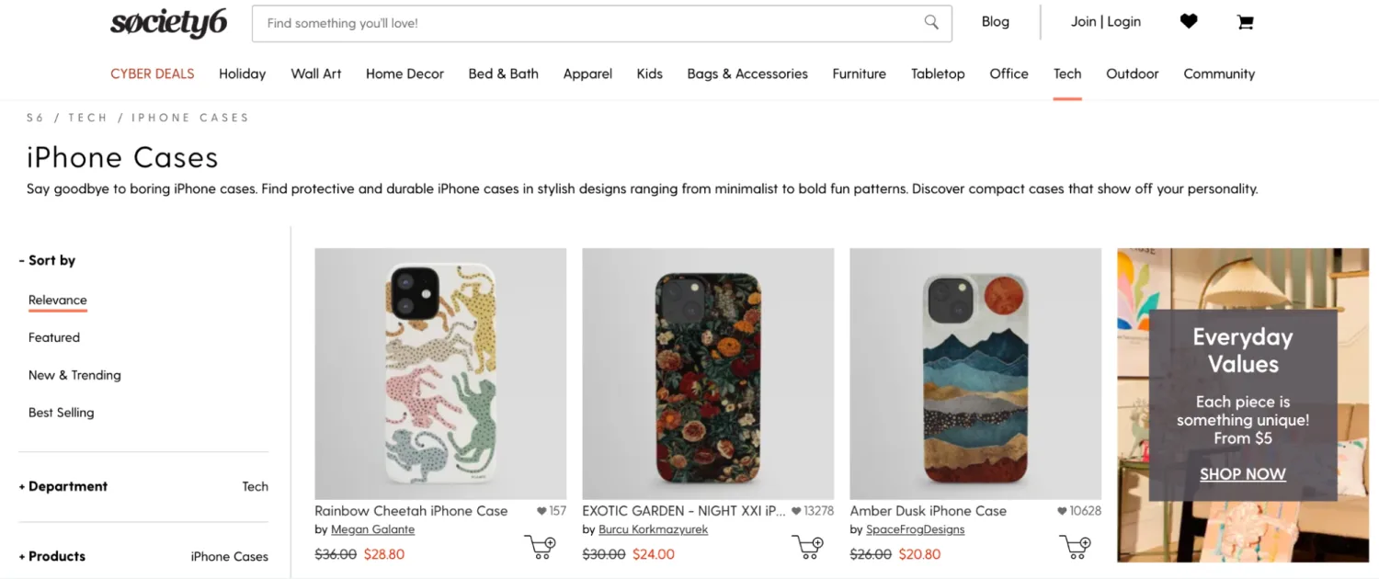The width and height of the screenshot is (1379, 579).
Task: Open the Home Decor menu
Action: coord(405,74)
